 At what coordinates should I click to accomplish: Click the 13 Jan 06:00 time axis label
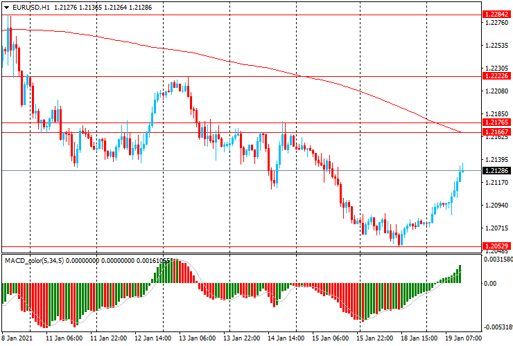coord(198,338)
